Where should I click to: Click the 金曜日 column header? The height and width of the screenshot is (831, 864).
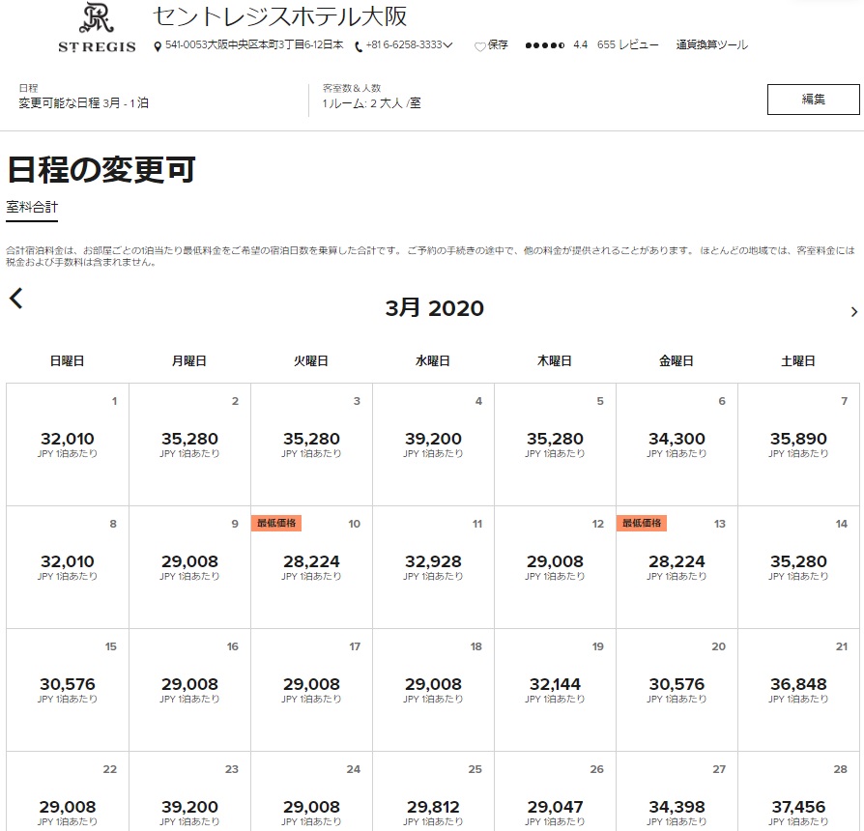coord(677,361)
